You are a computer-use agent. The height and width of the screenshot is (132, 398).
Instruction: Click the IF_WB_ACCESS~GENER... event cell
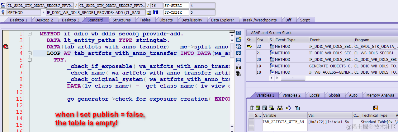tap(331, 72)
